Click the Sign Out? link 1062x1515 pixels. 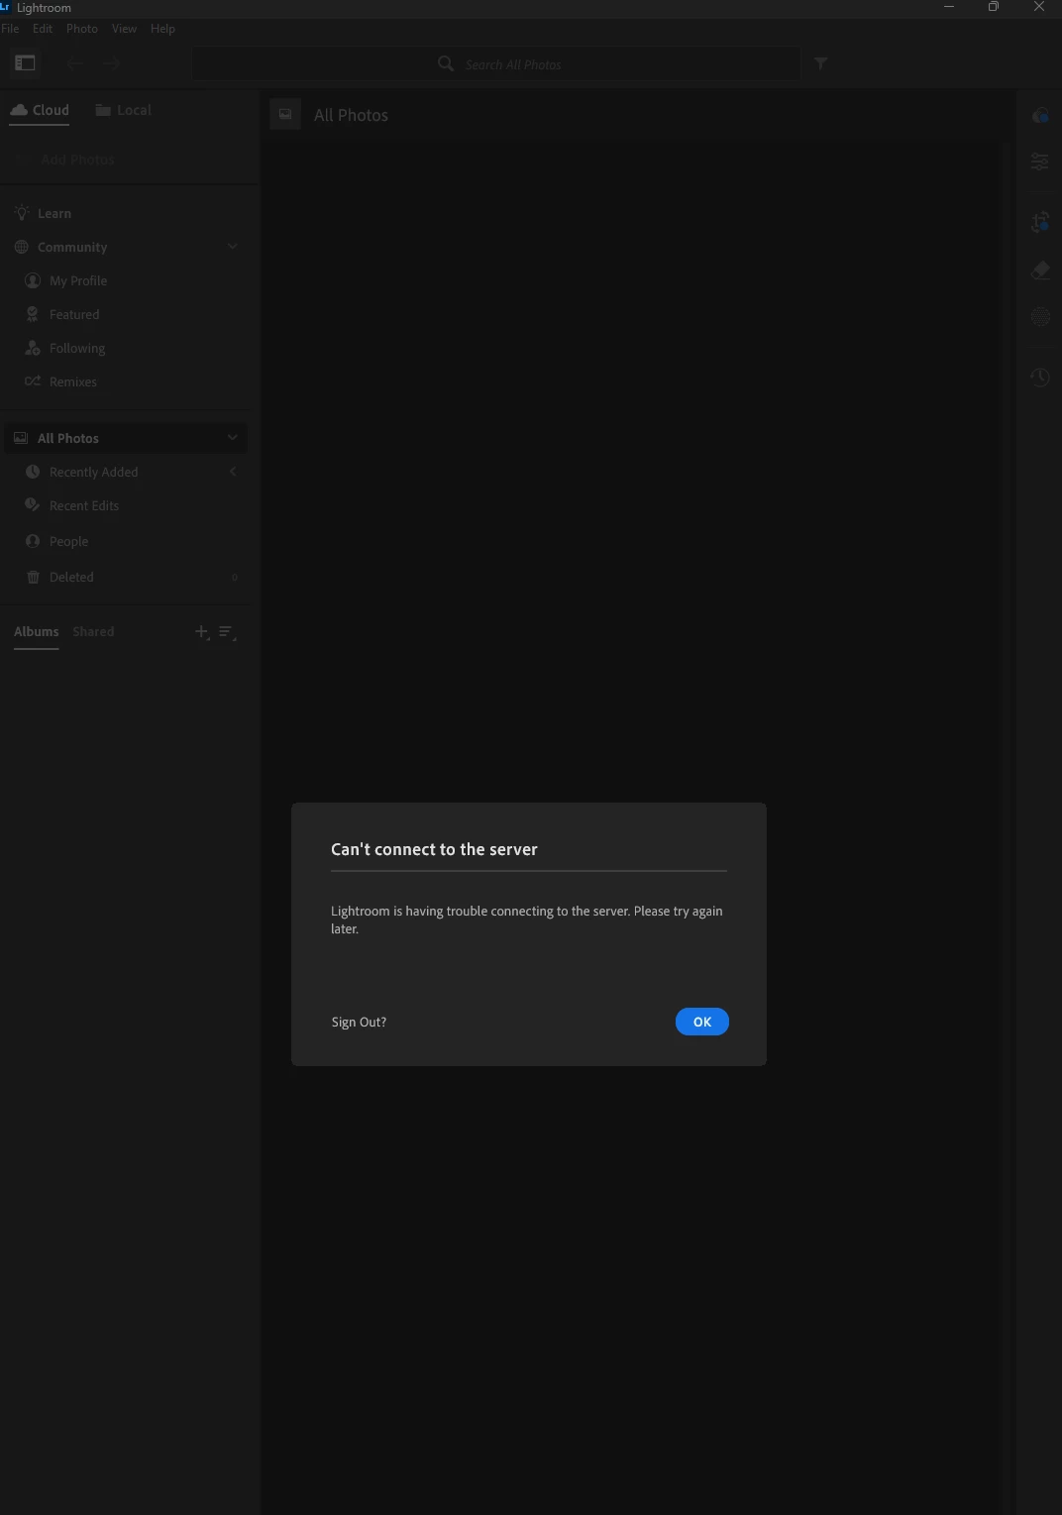click(359, 1022)
